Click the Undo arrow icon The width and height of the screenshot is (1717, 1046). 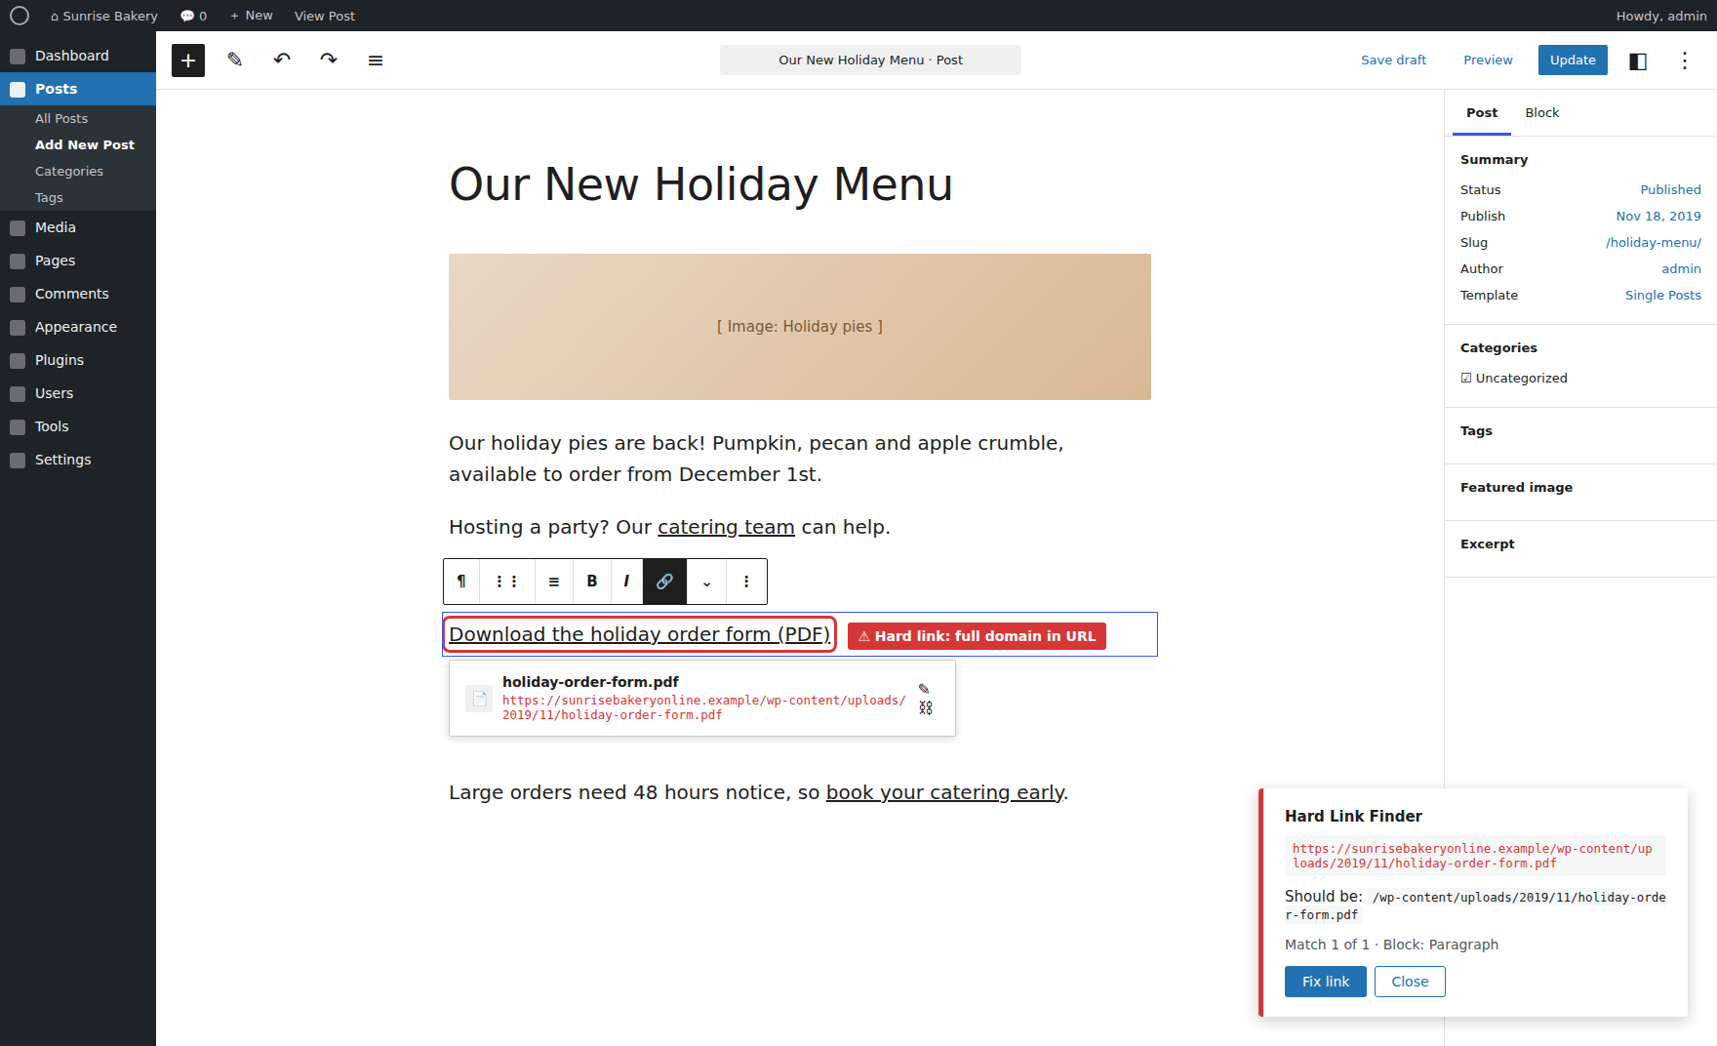pos(282,60)
